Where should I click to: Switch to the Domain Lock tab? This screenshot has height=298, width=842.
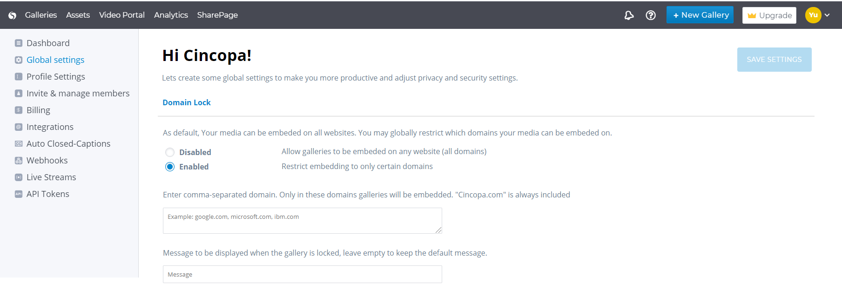coord(187,102)
